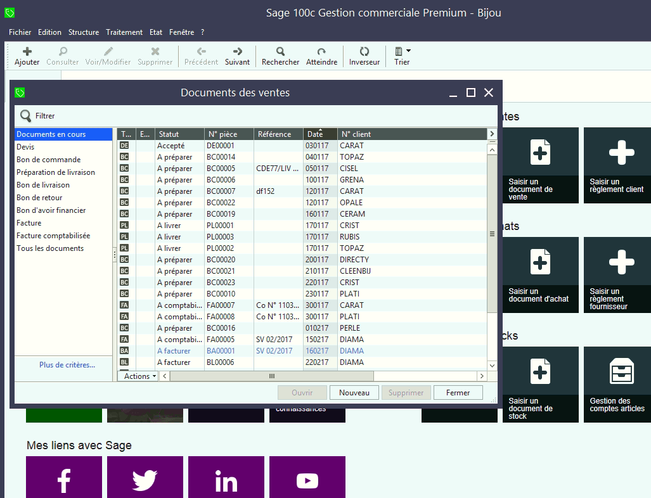Open the Actions dropdown menu
This screenshot has width=651, height=498.
pos(138,376)
